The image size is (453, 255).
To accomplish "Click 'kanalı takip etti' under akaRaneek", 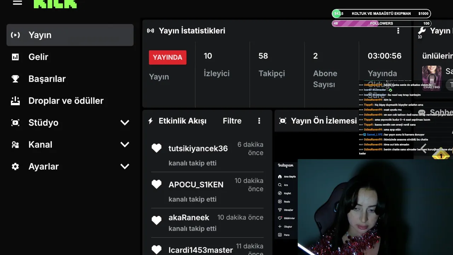I will [x=193, y=229].
